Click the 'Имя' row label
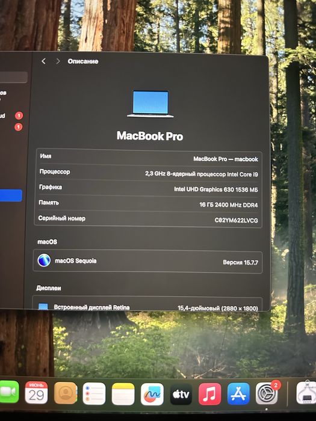316x421 pixels. click(46, 156)
